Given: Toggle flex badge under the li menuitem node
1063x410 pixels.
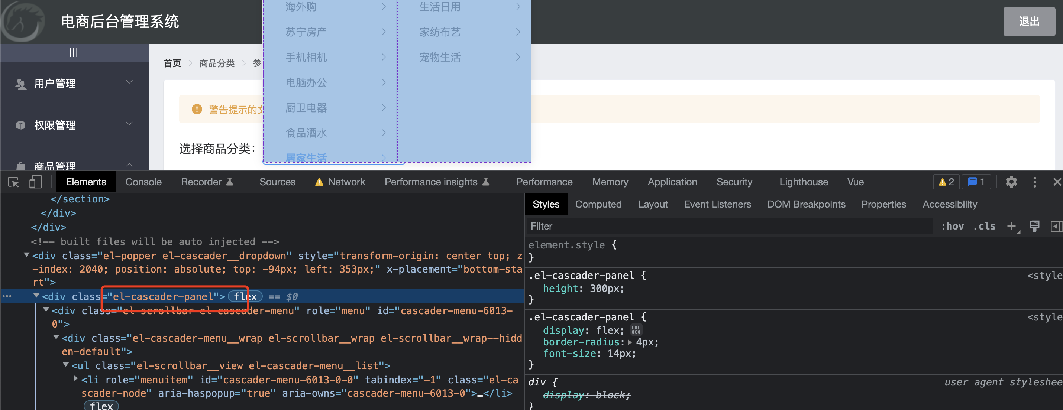Looking at the screenshot, I should tap(101, 406).
